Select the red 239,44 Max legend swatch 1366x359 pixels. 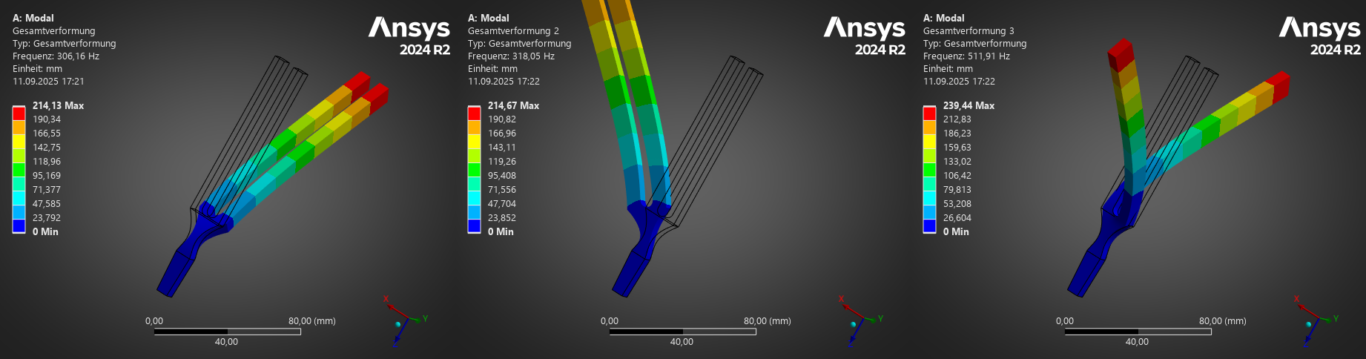tap(929, 113)
